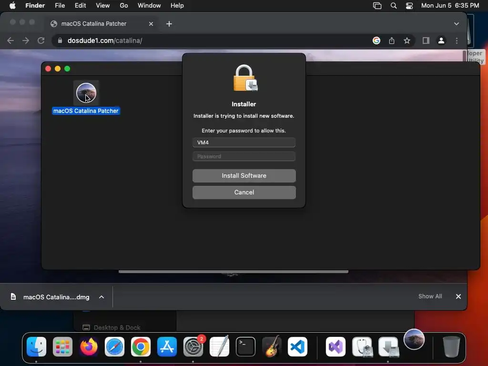This screenshot has height=366, width=488.
Task: Open the Go menu
Action: (x=124, y=6)
